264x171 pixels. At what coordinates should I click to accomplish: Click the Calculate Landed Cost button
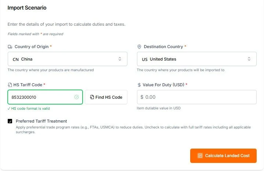pyautogui.click(x=223, y=156)
